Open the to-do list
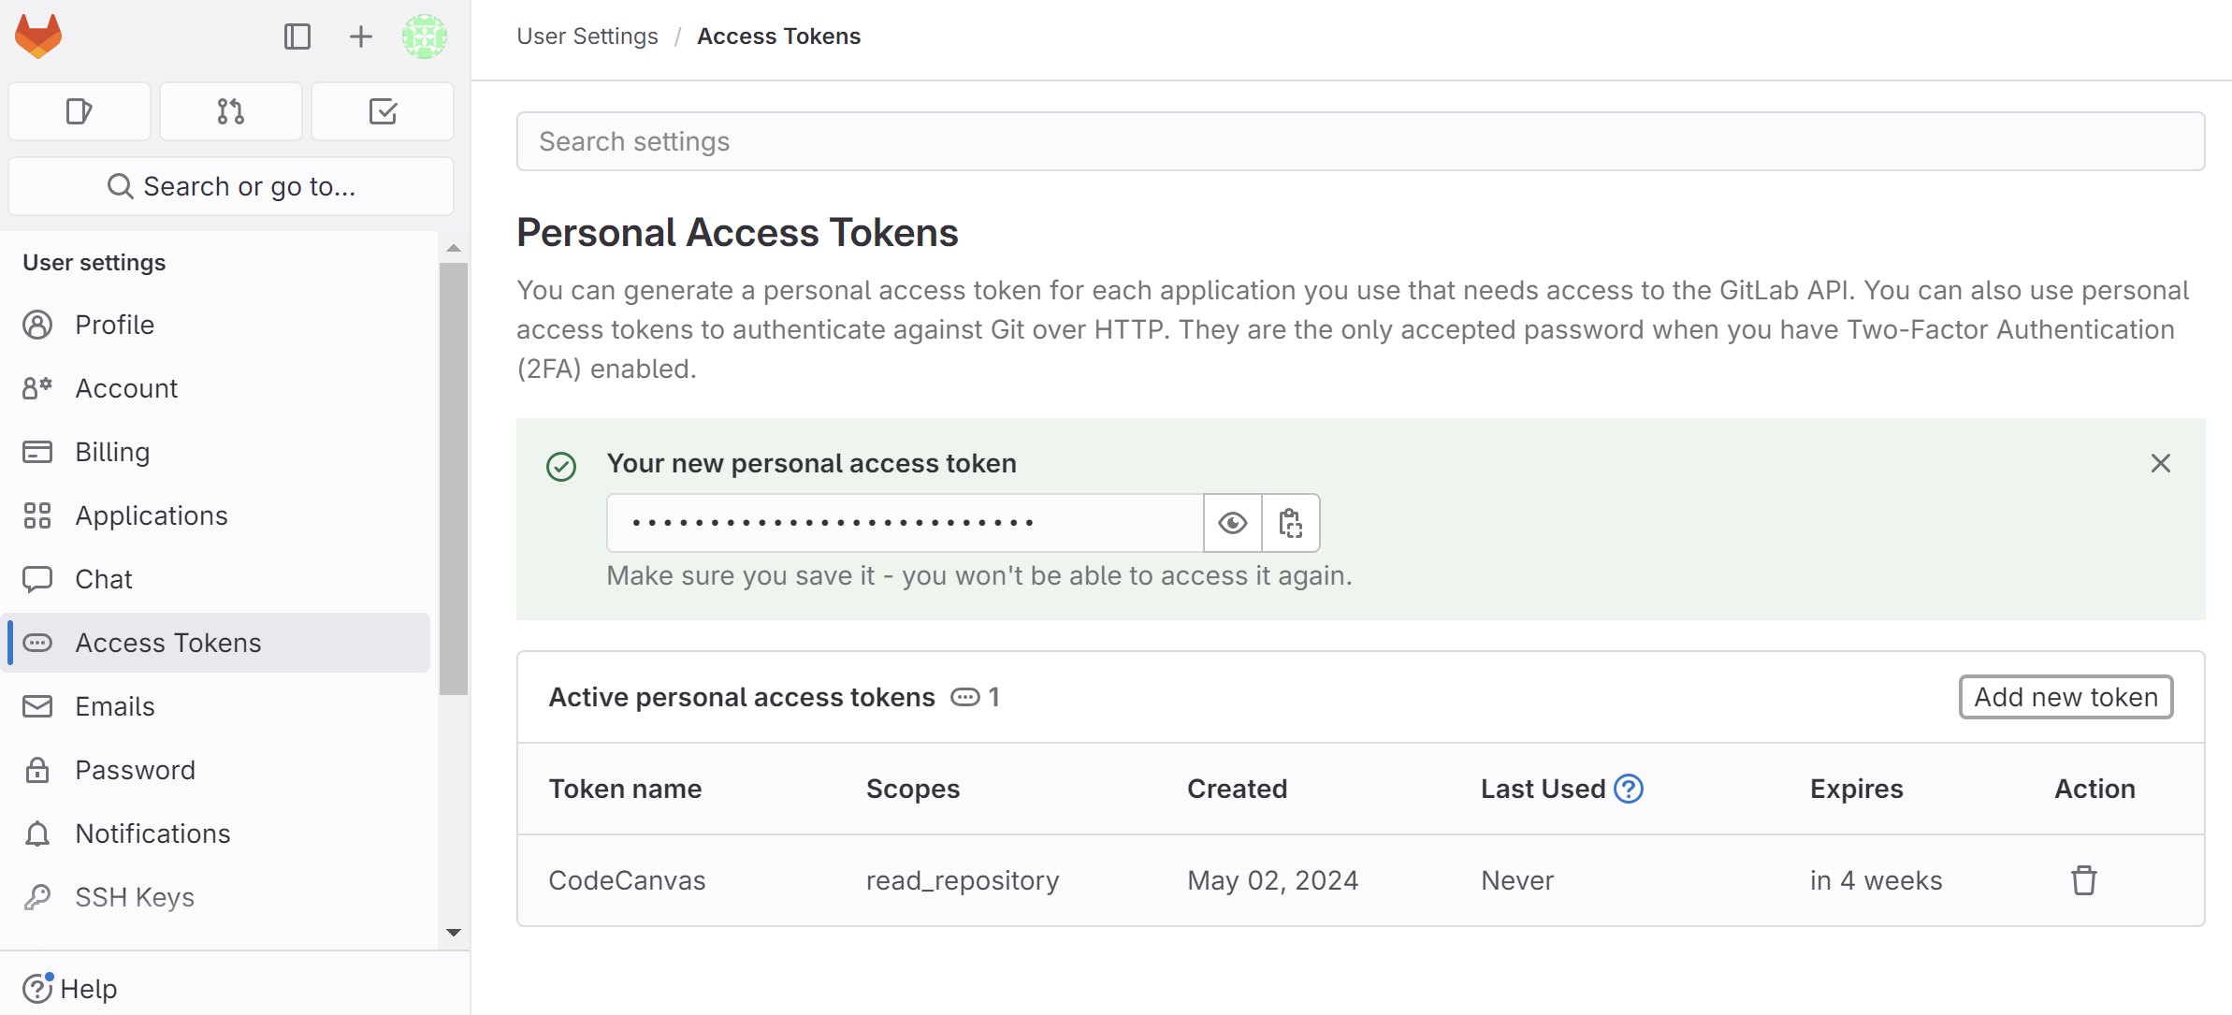2232x1015 pixels. (382, 111)
